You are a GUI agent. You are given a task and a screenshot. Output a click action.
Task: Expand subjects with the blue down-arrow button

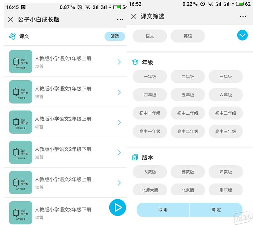tap(242, 35)
